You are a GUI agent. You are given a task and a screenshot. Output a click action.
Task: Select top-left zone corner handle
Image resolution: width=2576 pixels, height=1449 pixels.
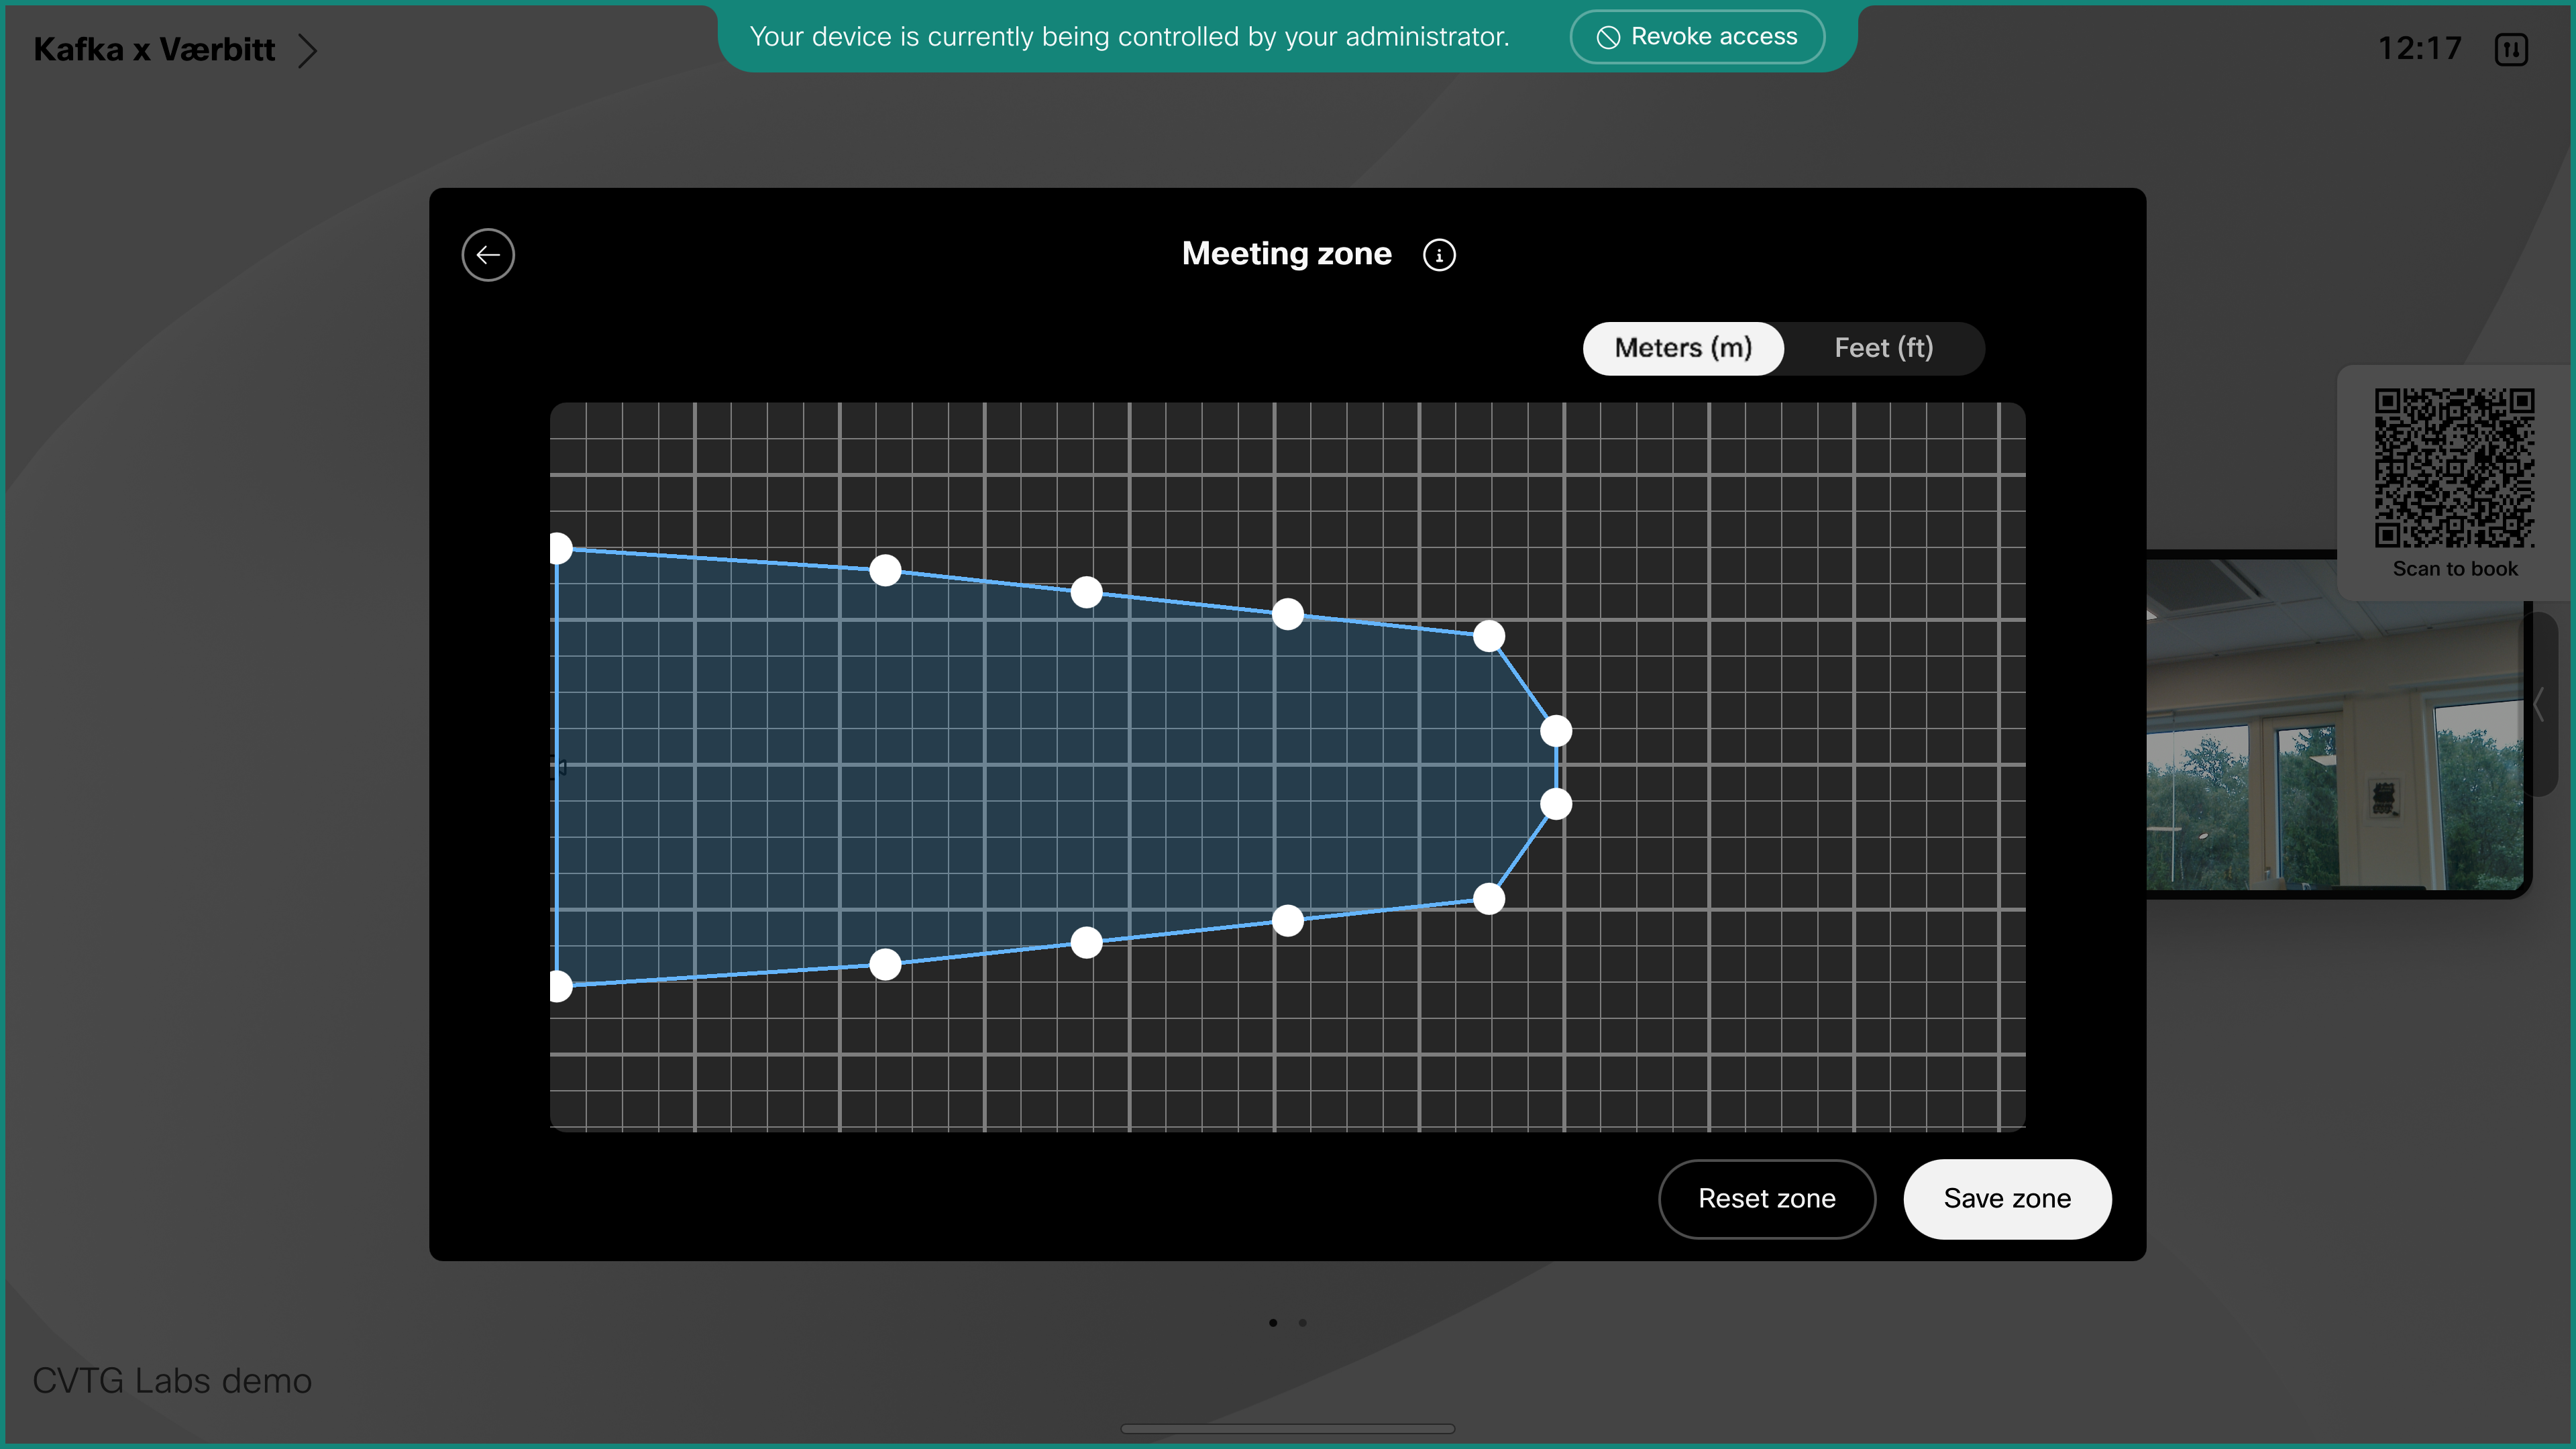click(559, 548)
